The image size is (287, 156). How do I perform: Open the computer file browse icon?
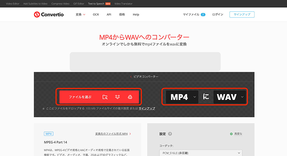[105, 97]
